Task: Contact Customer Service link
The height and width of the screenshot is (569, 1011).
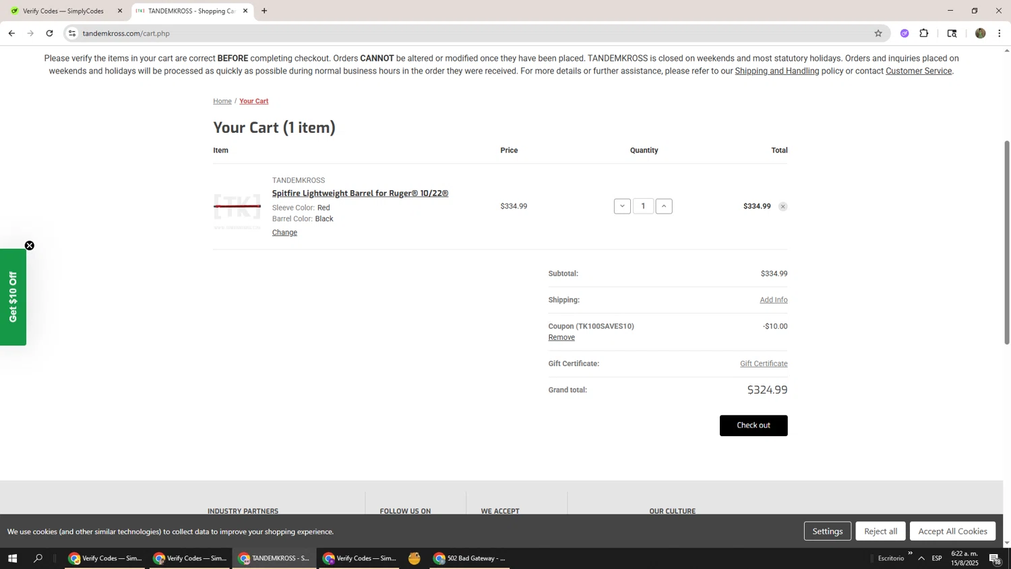Action: coord(919,71)
